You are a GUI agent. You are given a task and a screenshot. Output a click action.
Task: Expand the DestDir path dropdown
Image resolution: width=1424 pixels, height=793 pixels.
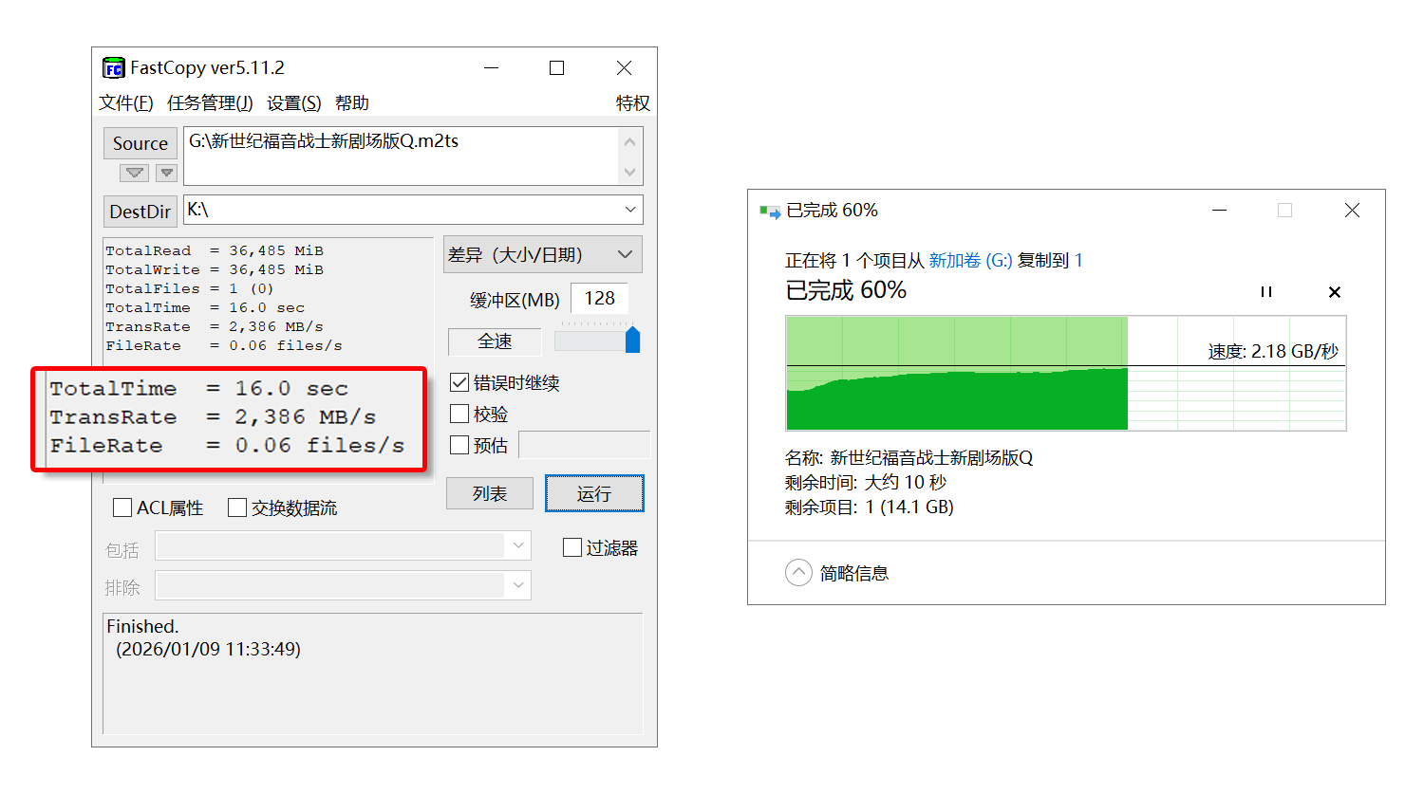click(630, 210)
